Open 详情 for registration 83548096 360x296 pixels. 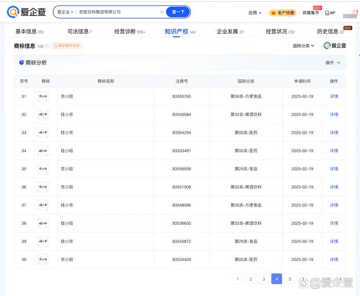pyautogui.click(x=334, y=205)
